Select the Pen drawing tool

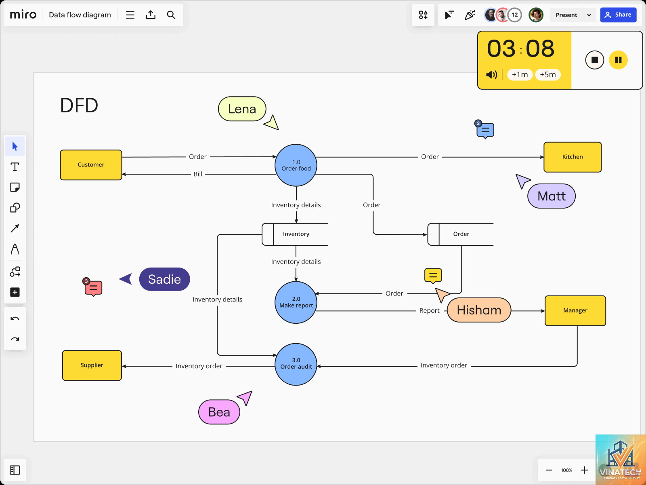15,249
